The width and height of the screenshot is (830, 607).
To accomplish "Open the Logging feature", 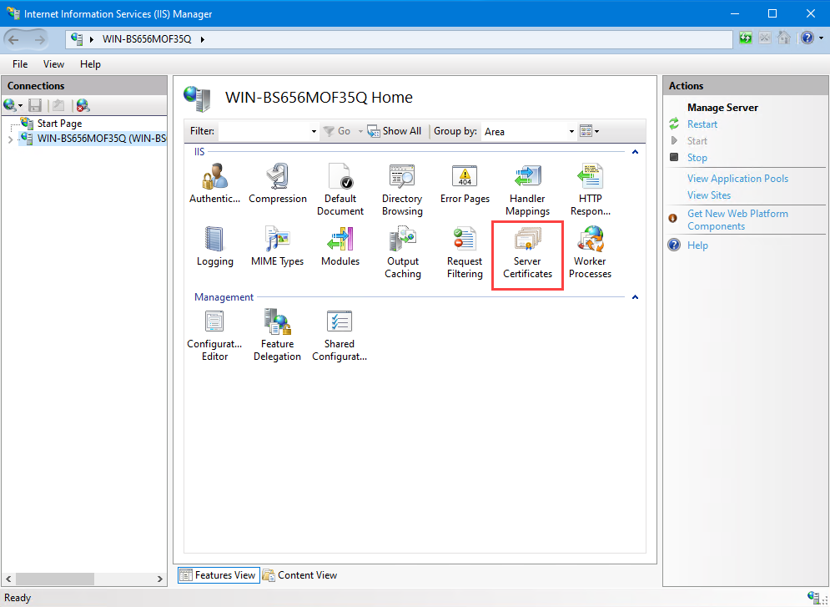I will click(x=215, y=246).
